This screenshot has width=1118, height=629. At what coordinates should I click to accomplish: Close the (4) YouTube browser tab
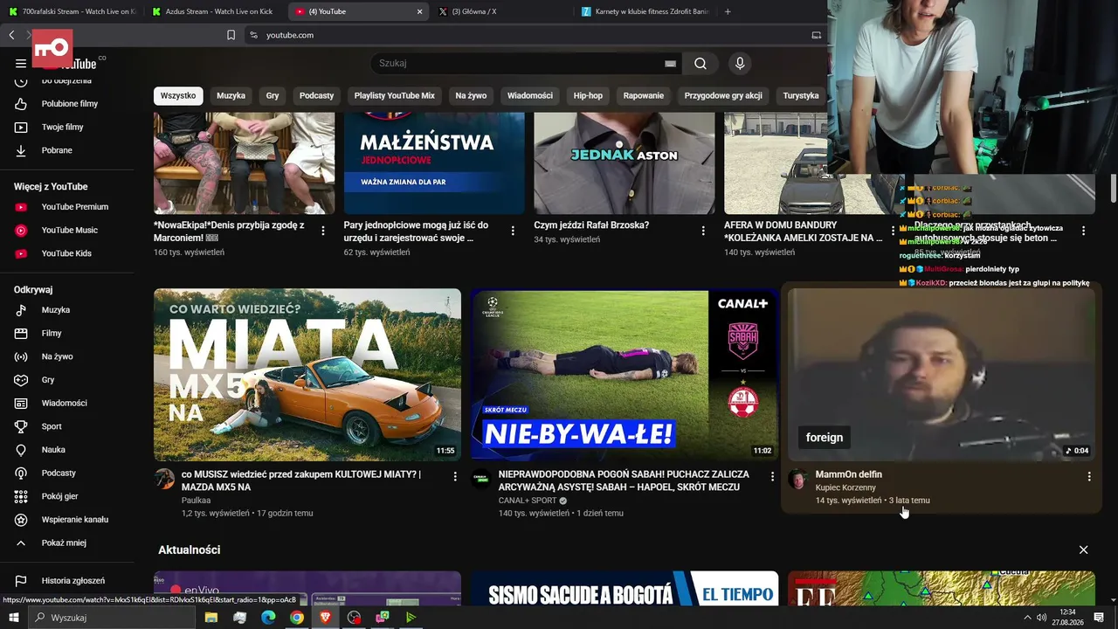pyautogui.click(x=419, y=11)
